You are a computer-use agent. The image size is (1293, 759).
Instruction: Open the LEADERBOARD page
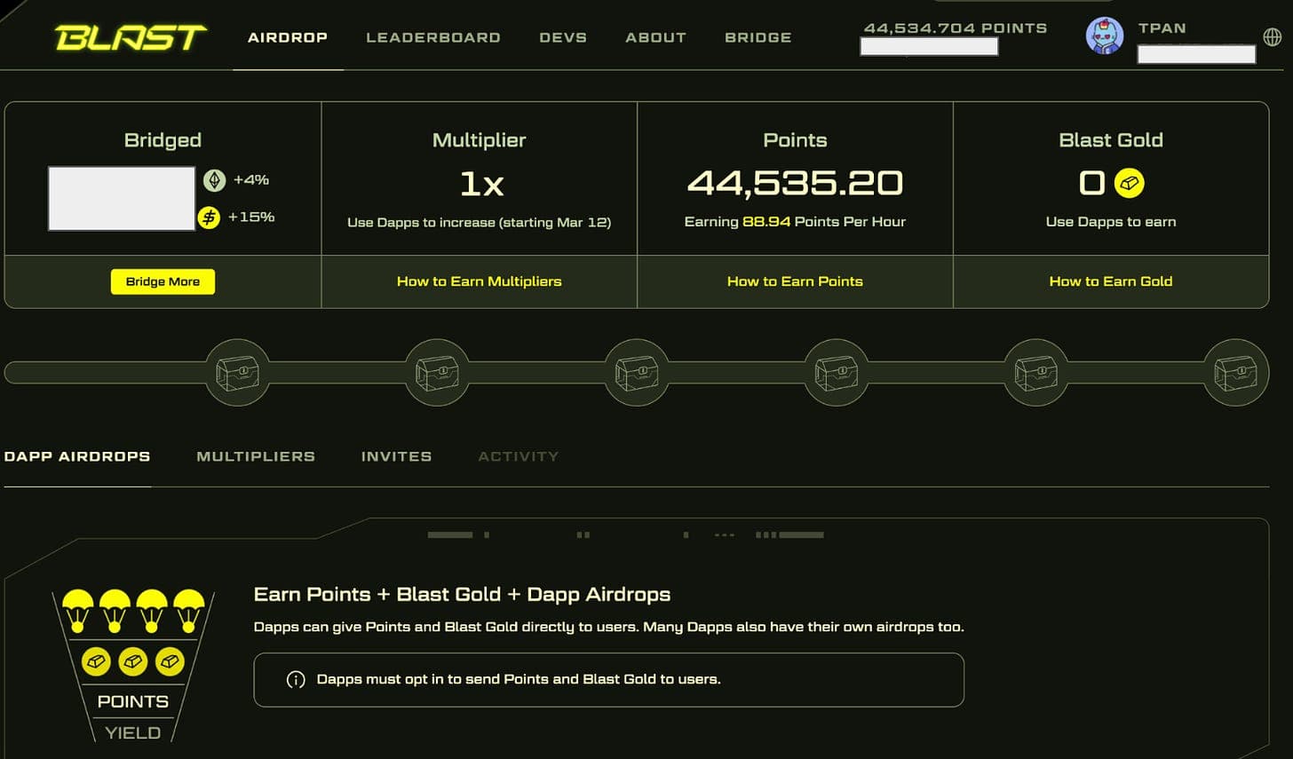433,37
